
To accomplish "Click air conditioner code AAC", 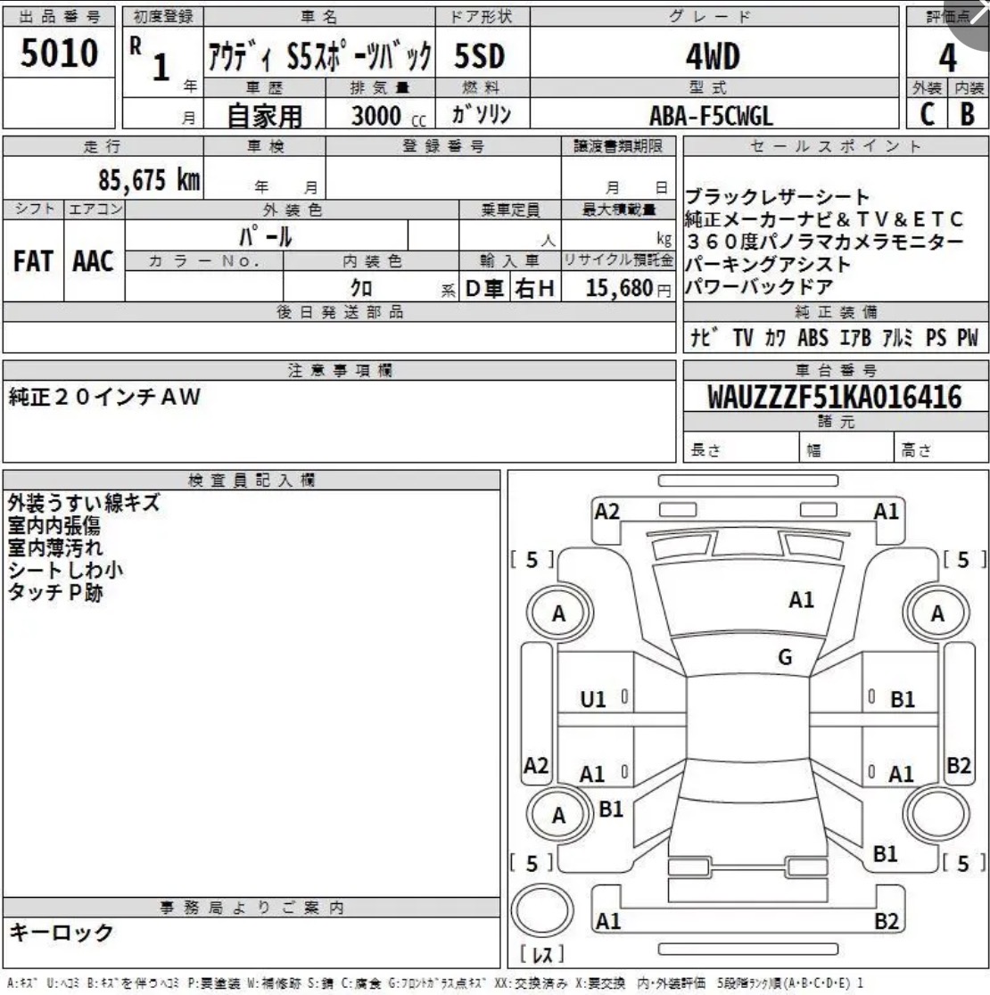I will (93, 261).
